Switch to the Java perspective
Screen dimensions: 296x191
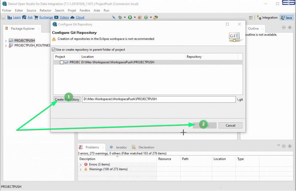click(286, 18)
